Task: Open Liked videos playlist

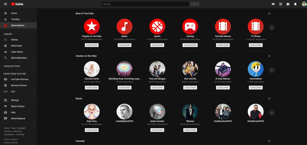Action: (18, 52)
